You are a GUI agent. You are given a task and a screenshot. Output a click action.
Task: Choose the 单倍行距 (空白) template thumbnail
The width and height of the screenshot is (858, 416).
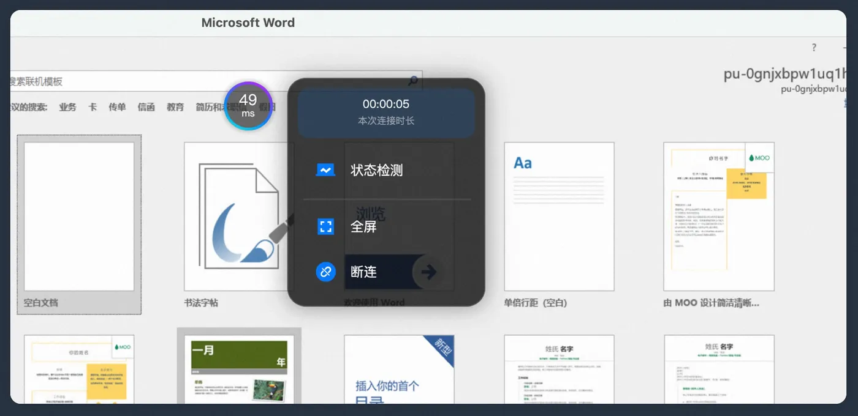pyautogui.click(x=559, y=217)
